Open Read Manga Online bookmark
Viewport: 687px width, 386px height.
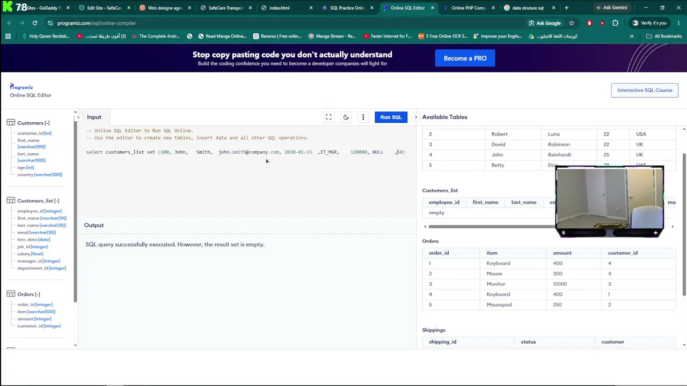222,36
